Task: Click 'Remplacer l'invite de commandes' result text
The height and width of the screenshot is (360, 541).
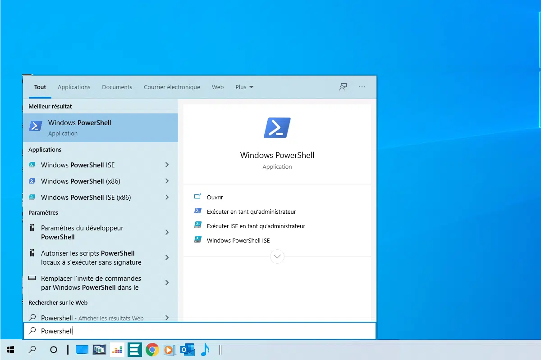Action: click(x=91, y=283)
